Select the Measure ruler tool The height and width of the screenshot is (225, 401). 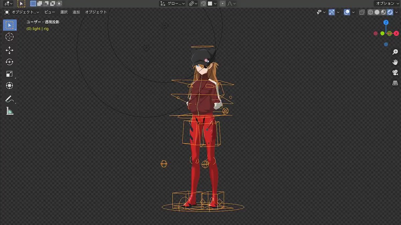click(x=10, y=111)
